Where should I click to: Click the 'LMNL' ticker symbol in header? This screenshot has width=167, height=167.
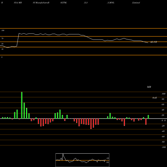point(111,3)
